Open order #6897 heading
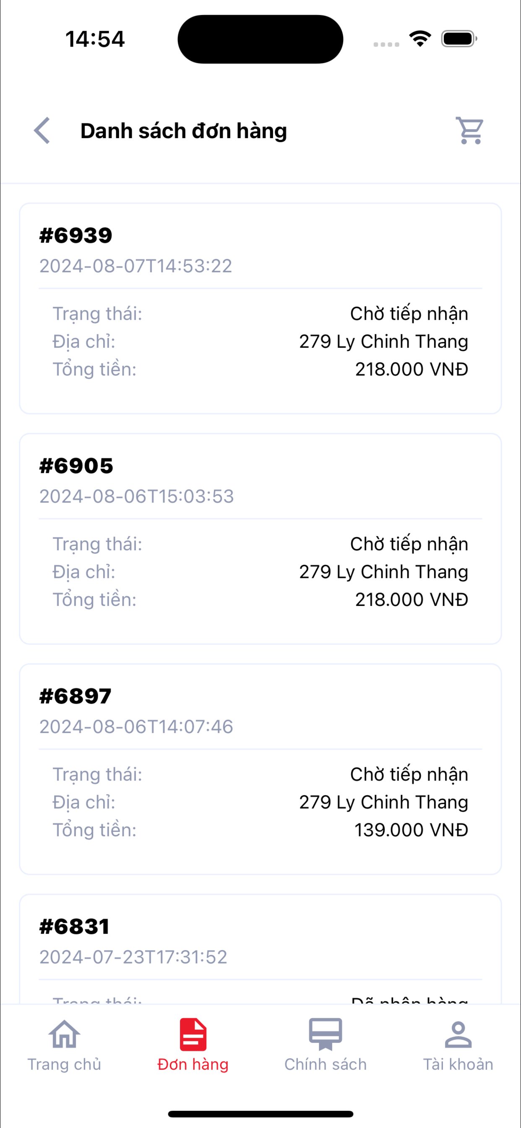This screenshot has width=521, height=1128. coord(76,696)
